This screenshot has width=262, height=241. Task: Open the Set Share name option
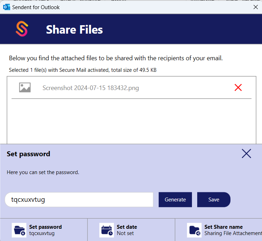click(223, 227)
